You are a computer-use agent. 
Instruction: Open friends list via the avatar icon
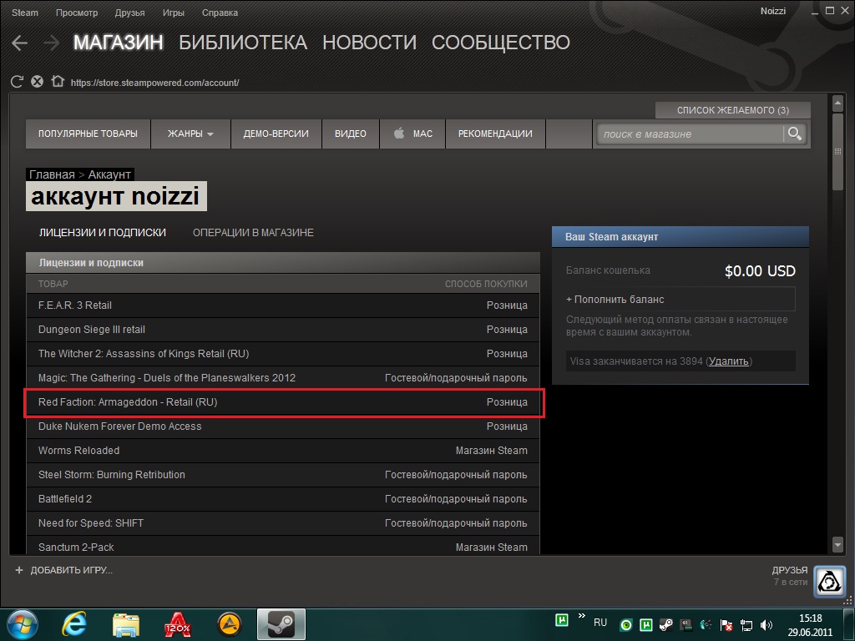click(829, 581)
